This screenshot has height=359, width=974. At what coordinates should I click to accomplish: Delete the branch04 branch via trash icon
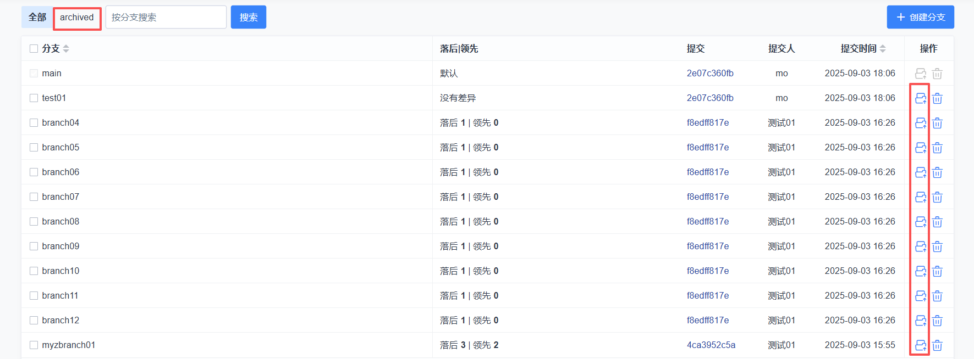coord(937,123)
